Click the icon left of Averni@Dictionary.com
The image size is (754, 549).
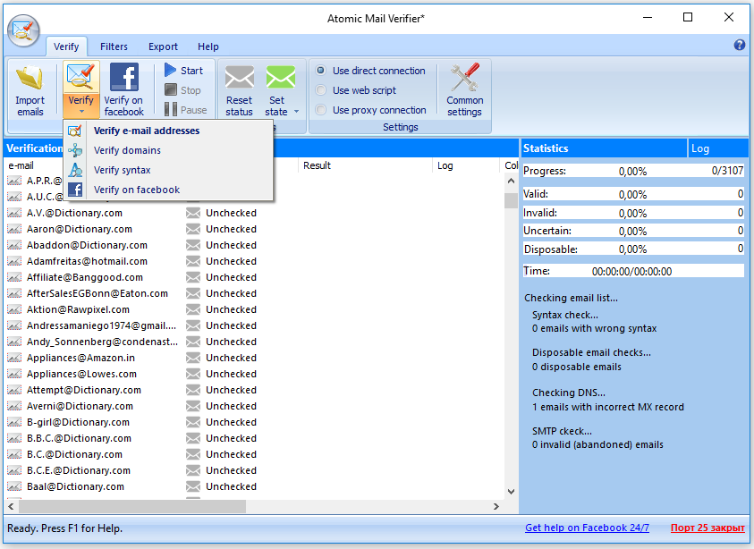click(x=14, y=406)
